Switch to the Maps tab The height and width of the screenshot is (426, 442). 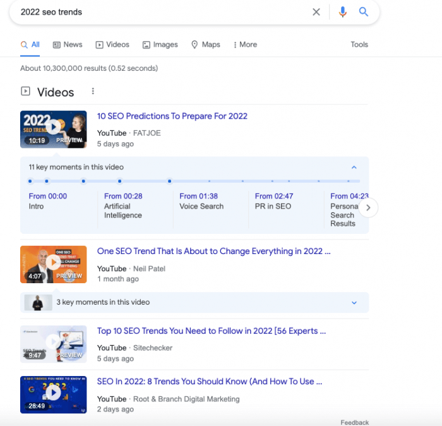pos(206,45)
